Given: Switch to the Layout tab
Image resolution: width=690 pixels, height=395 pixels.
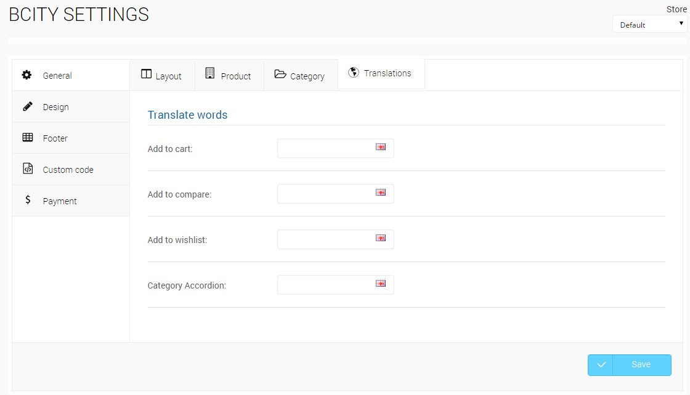Looking at the screenshot, I should click(x=162, y=76).
